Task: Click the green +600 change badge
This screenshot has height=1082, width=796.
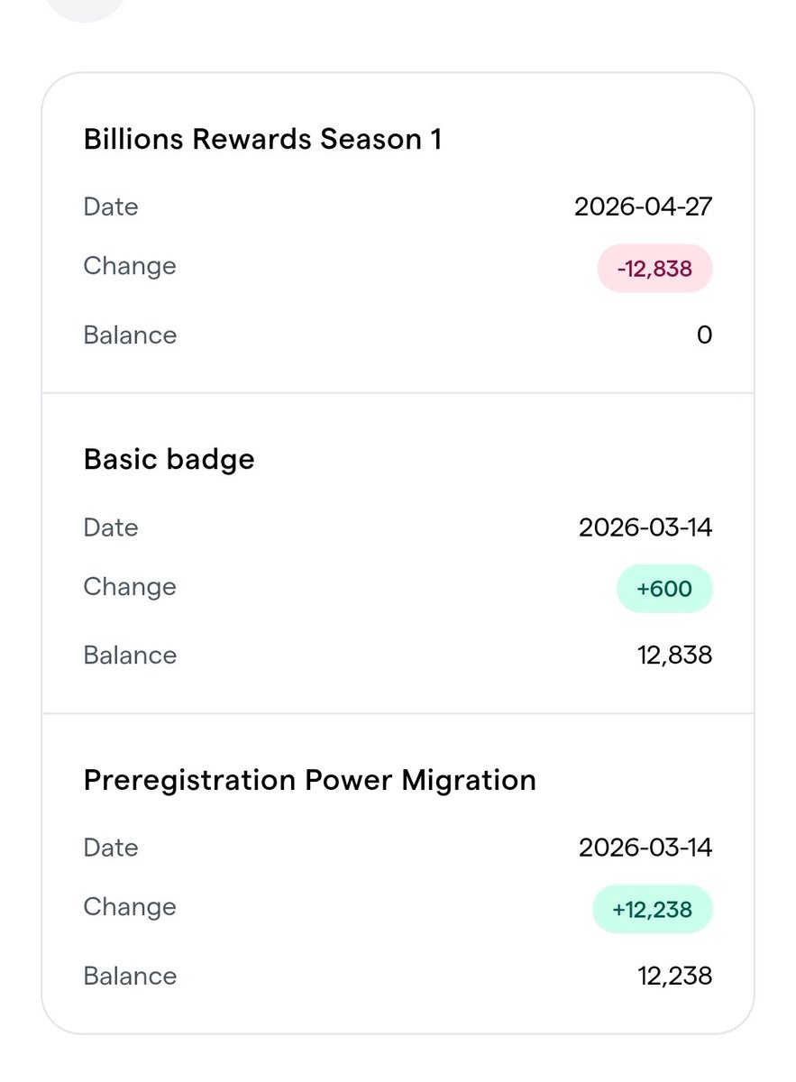Action: point(664,590)
